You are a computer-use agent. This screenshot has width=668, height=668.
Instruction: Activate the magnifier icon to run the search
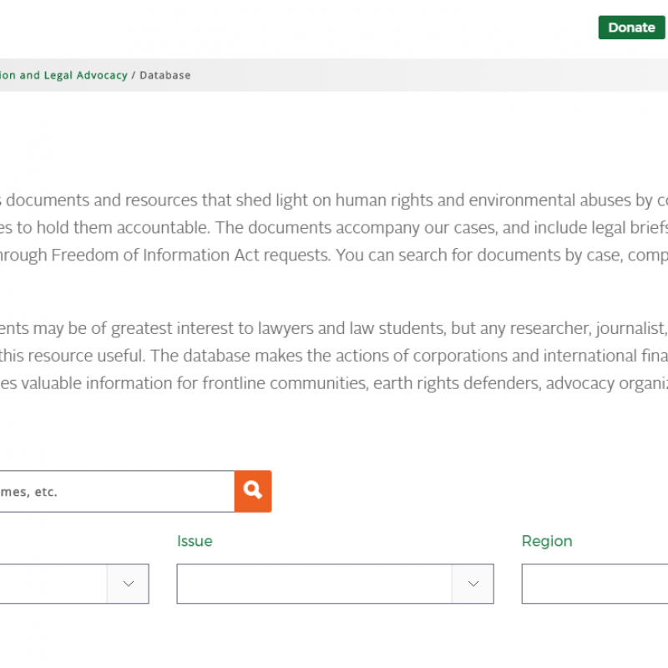(252, 491)
